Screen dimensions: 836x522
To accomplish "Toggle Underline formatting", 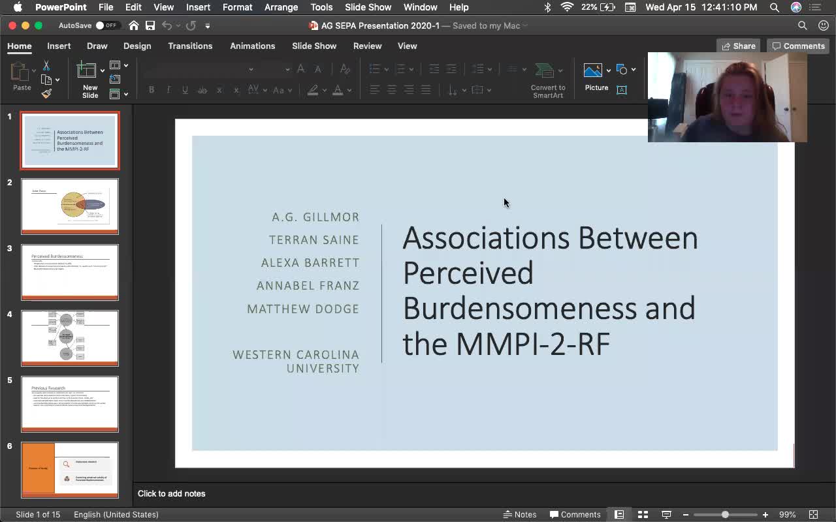I will (185, 90).
